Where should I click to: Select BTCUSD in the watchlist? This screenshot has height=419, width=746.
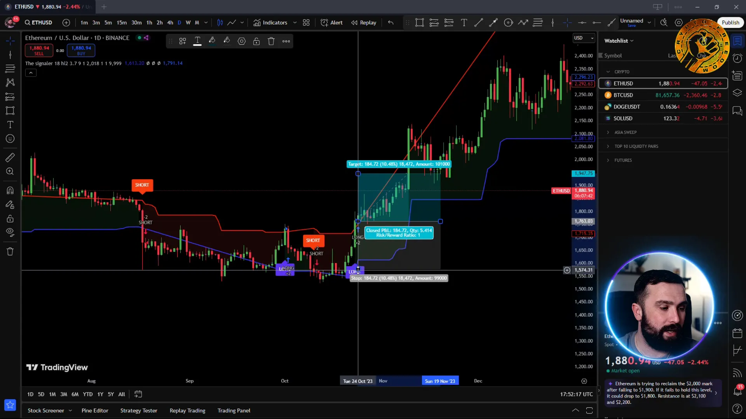click(x=663, y=95)
